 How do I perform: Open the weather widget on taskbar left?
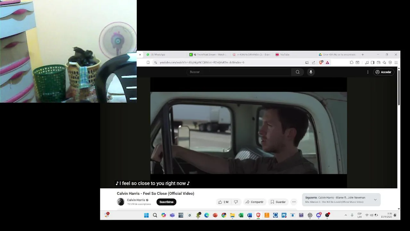click(x=107, y=215)
